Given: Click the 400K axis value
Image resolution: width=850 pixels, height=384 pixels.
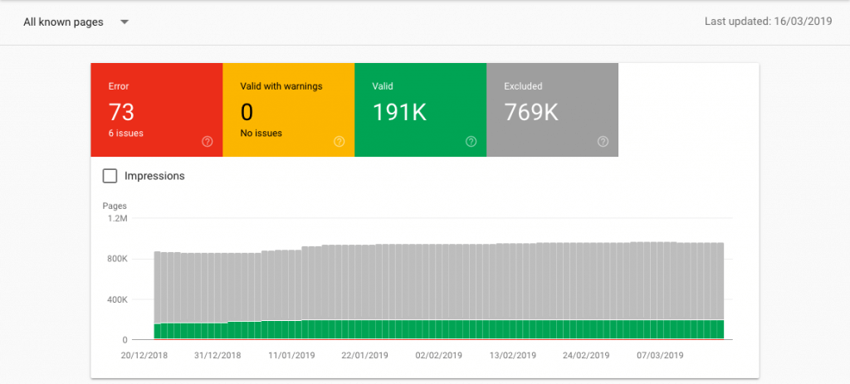Looking at the screenshot, I should click(x=116, y=300).
